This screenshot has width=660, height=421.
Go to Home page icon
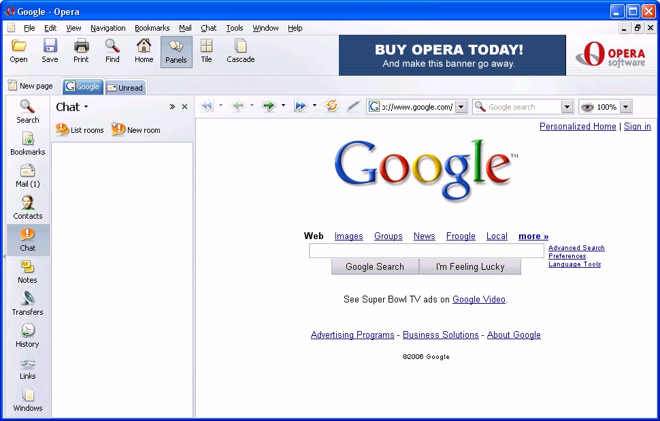(x=144, y=51)
